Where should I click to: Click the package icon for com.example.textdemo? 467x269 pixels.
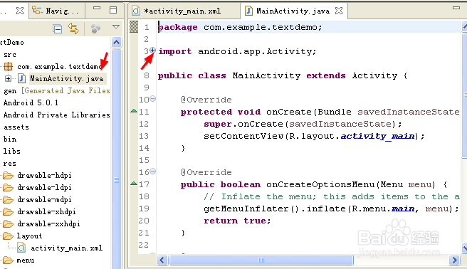point(8,66)
